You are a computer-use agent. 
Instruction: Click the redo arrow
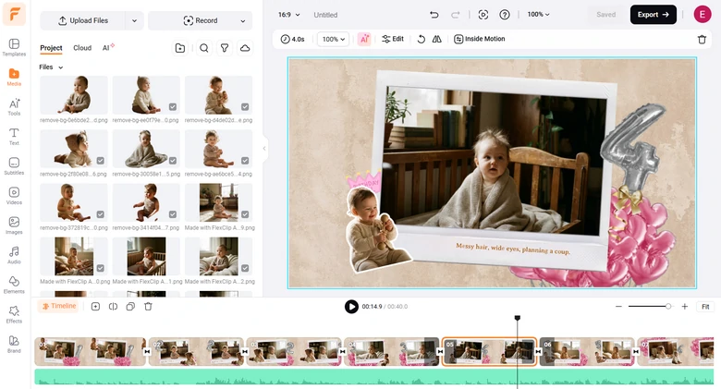[x=455, y=15]
